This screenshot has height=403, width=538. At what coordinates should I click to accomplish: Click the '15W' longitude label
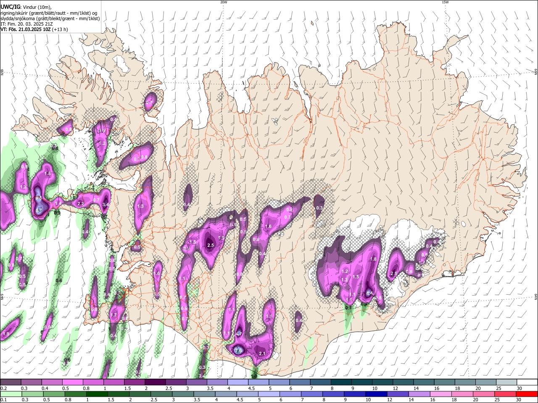coord(445,2)
